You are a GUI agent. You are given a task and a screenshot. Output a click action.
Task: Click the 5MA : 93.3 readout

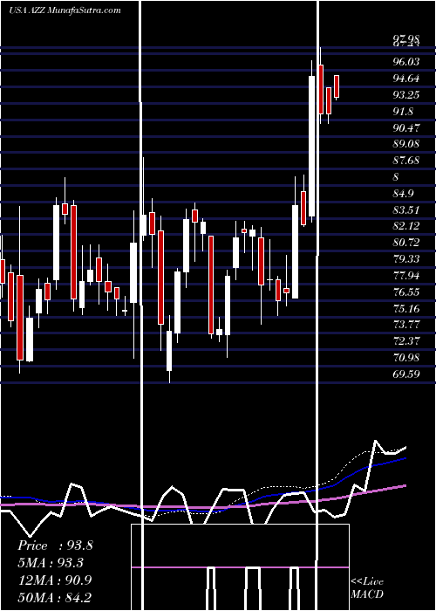click(51, 563)
